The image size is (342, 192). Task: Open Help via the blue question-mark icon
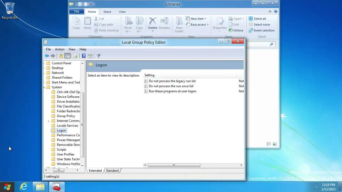coord(84,56)
